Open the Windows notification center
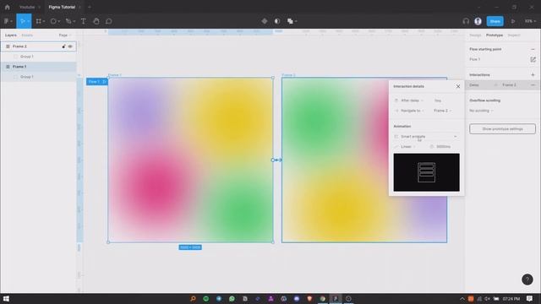This screenshot has width=541, height=304. [x=529, y=298]
